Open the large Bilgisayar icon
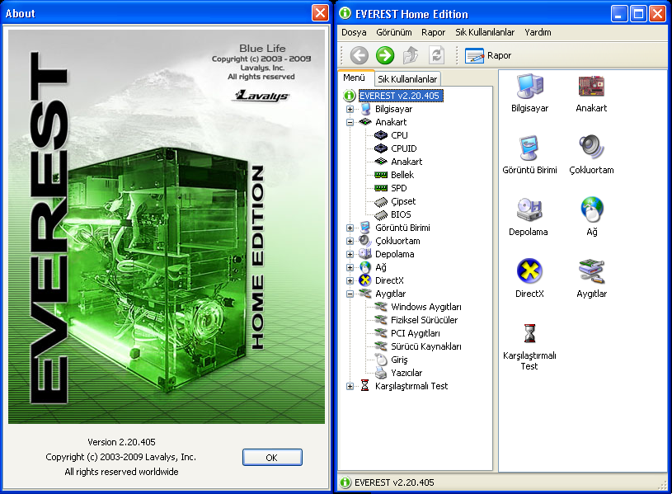The width and height of the screenshot is (672, 494). click(x=529, y=93)
